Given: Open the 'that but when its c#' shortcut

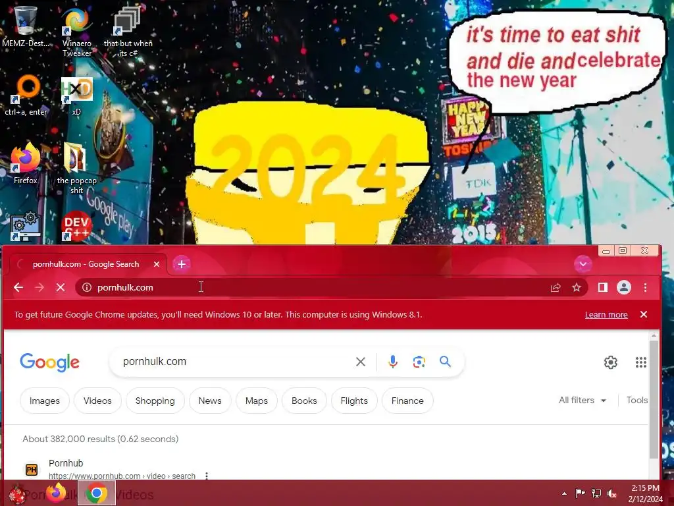Looking at the screenshot, I should tap(128, 32).
